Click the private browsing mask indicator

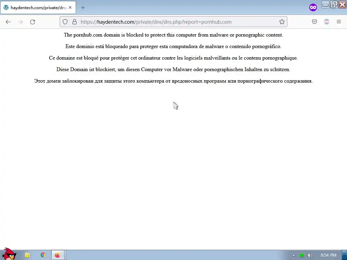tap(313, 7)
